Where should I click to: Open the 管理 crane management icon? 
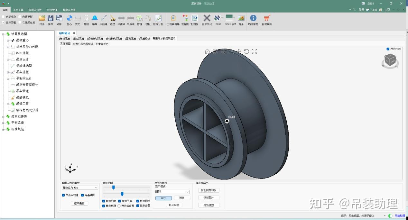tap(139, 18)
